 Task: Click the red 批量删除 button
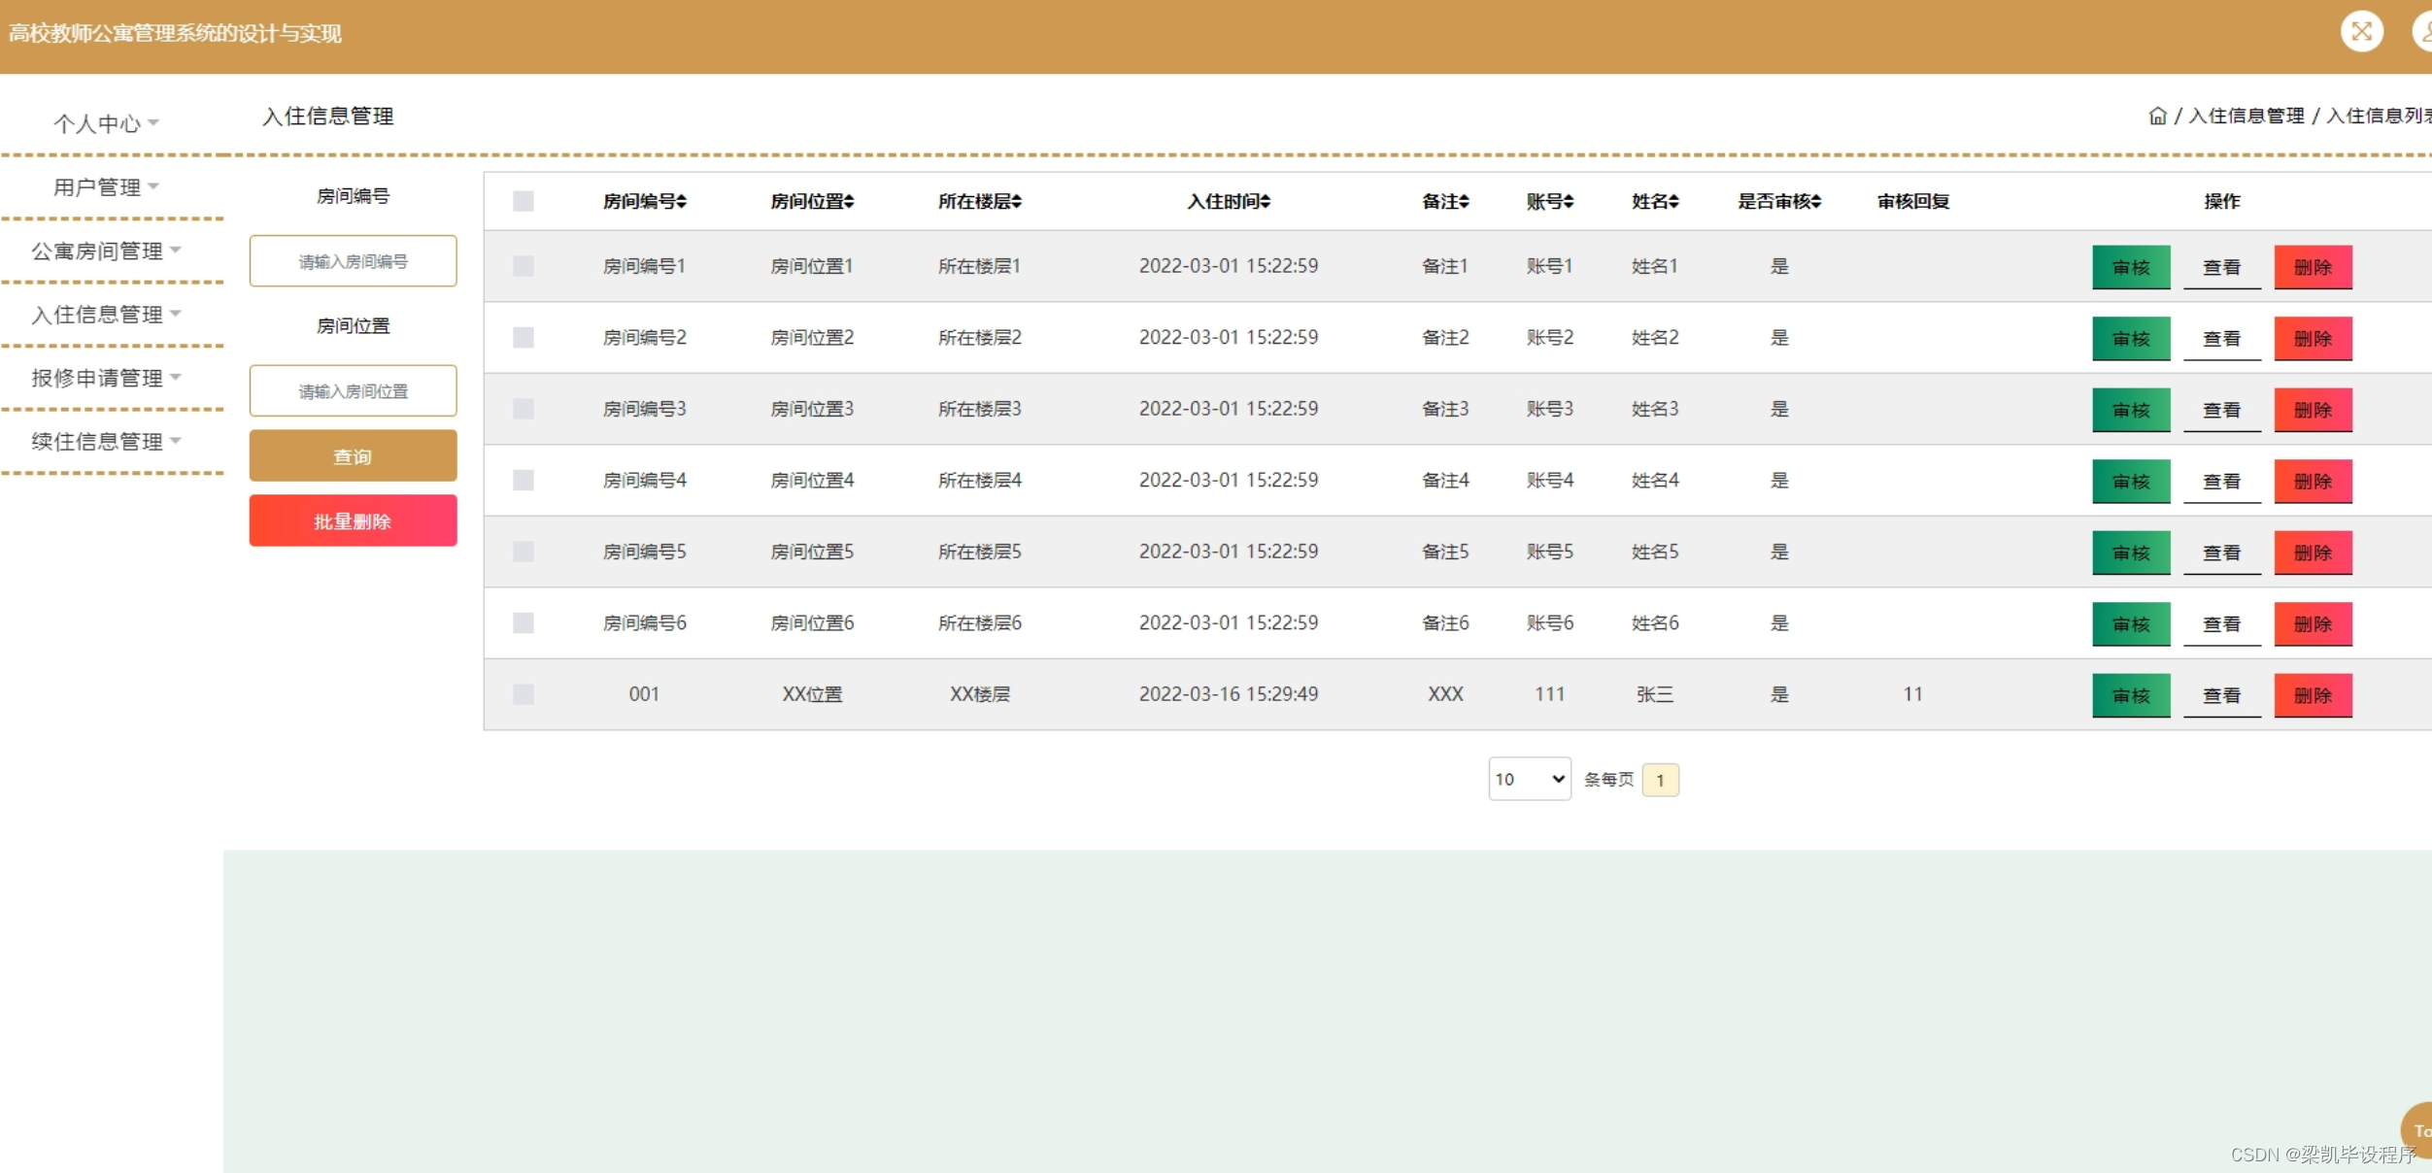click(353, 520)
